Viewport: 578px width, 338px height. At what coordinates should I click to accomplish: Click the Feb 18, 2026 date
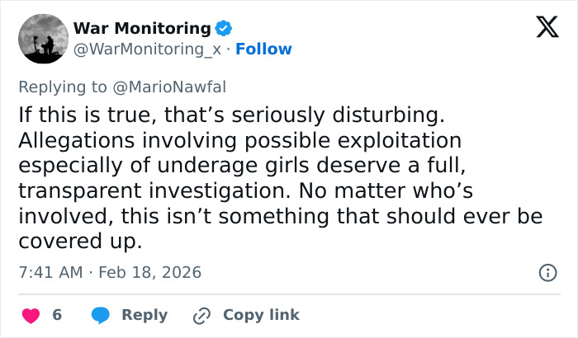pyautogui.click(x=150, y=272)
